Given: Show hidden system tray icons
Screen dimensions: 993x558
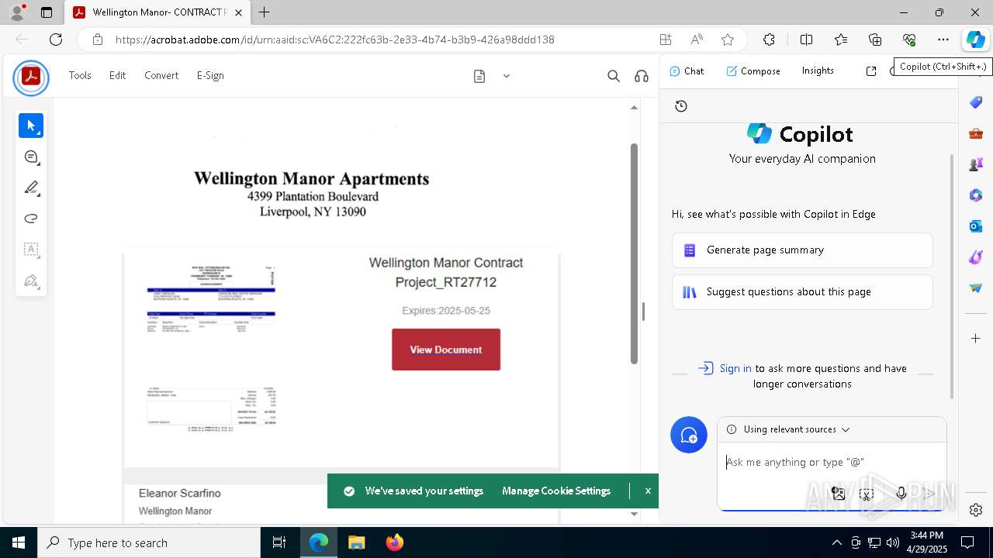Looking at the screenshot, I should [x=836, y=542].
